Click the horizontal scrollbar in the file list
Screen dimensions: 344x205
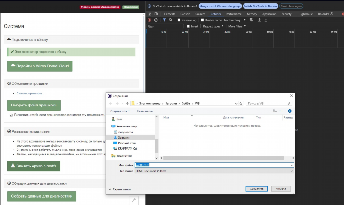[x=223, y=158]
